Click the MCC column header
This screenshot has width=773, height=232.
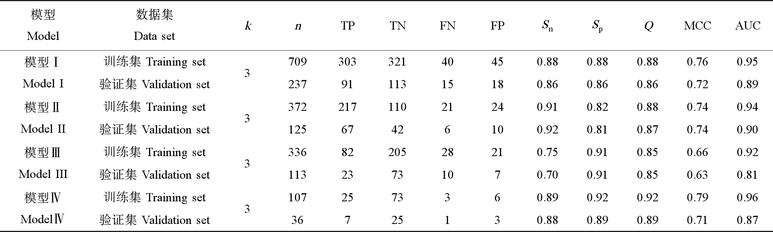tap(697, 26)
